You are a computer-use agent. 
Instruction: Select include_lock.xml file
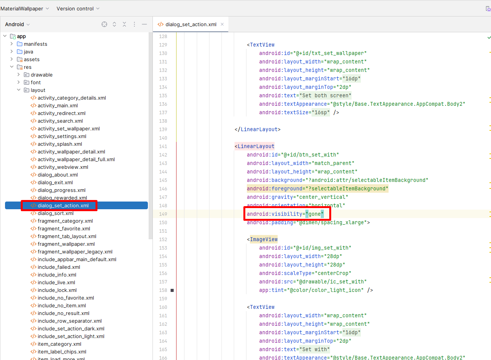pyautogui.click(x=57, y=290)
